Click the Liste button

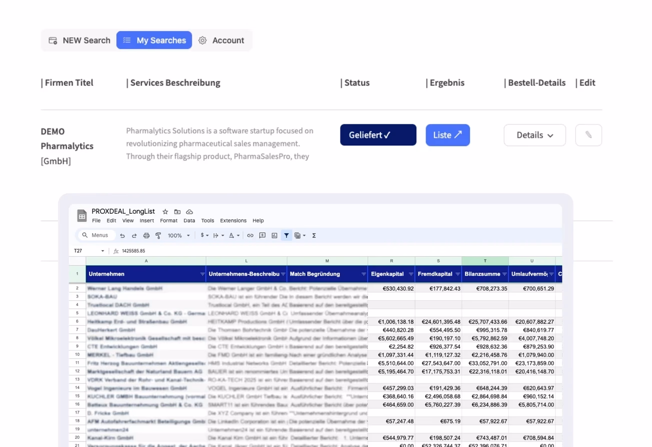coord(447,135)
